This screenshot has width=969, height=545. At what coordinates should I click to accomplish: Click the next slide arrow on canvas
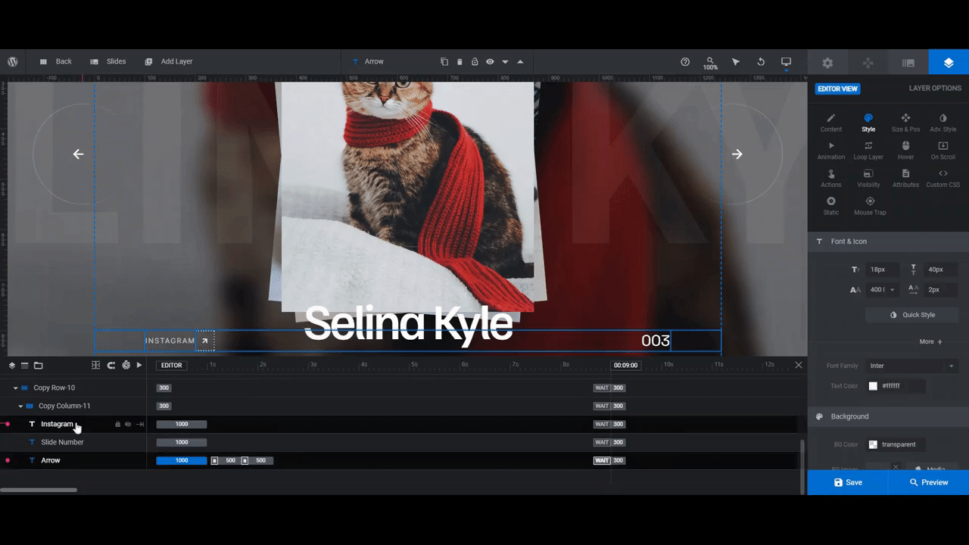click(x=737, y=154)
